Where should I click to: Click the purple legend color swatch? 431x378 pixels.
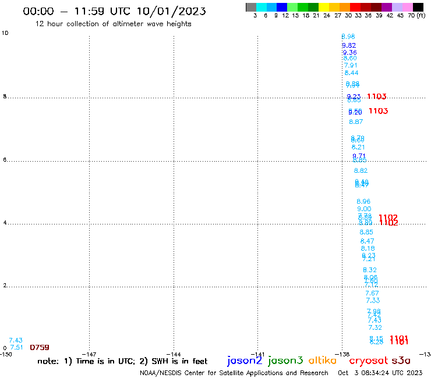(x=387, y=7)
